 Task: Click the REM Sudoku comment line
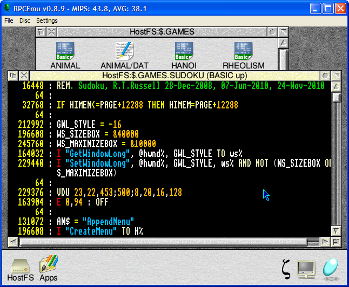191,86
